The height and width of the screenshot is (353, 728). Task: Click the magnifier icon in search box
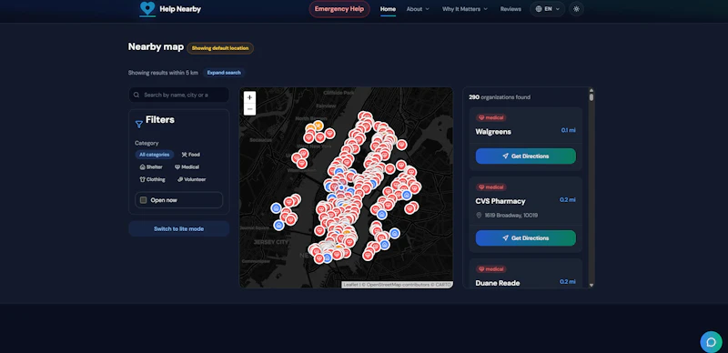point(136,95)
